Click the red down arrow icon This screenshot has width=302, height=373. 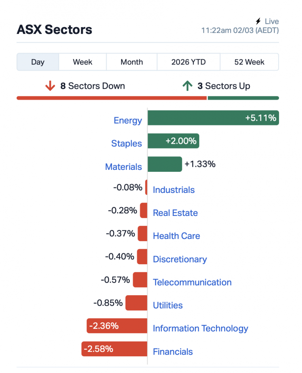coord(50,86)
